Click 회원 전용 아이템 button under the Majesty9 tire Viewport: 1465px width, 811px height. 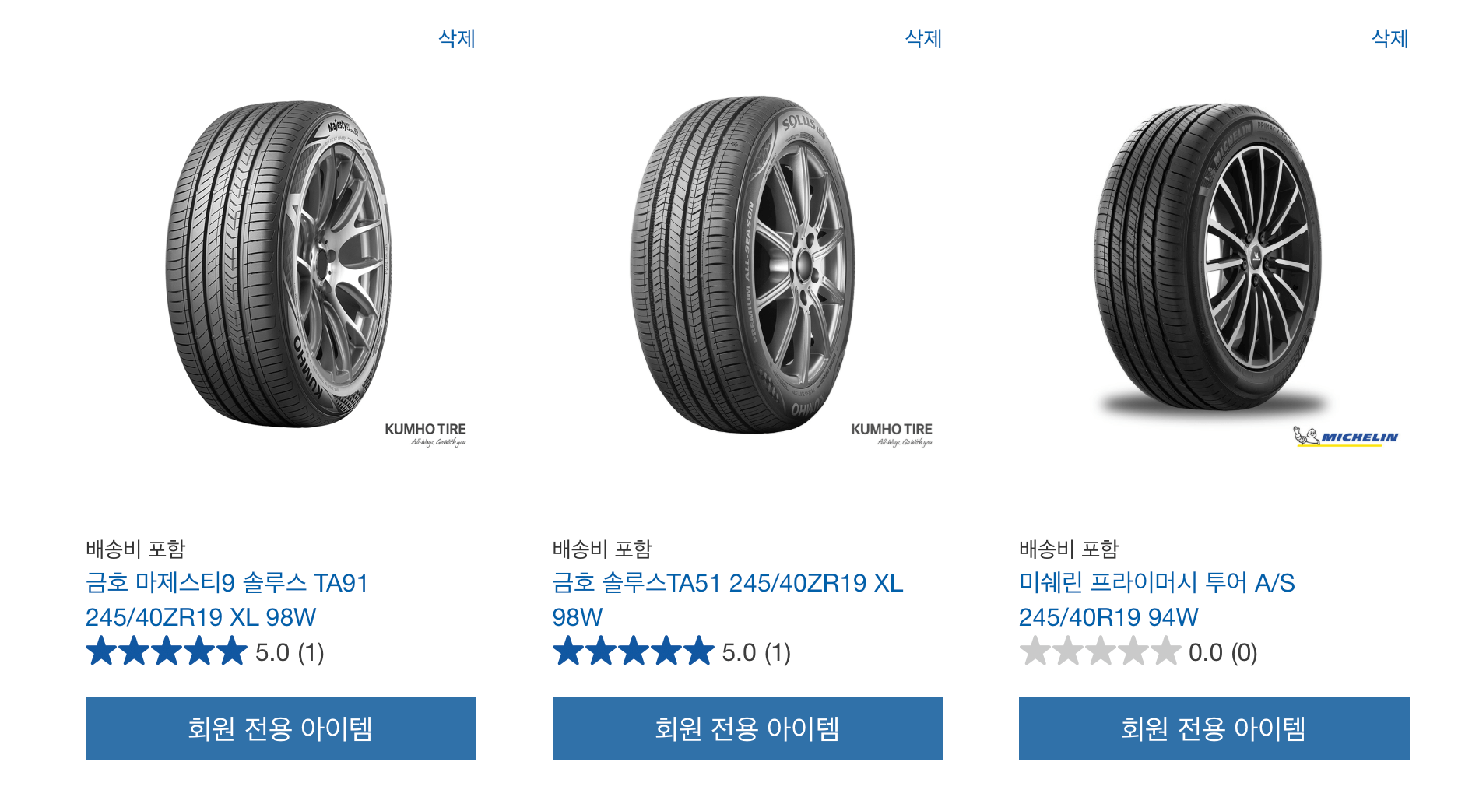pos(280,728)
